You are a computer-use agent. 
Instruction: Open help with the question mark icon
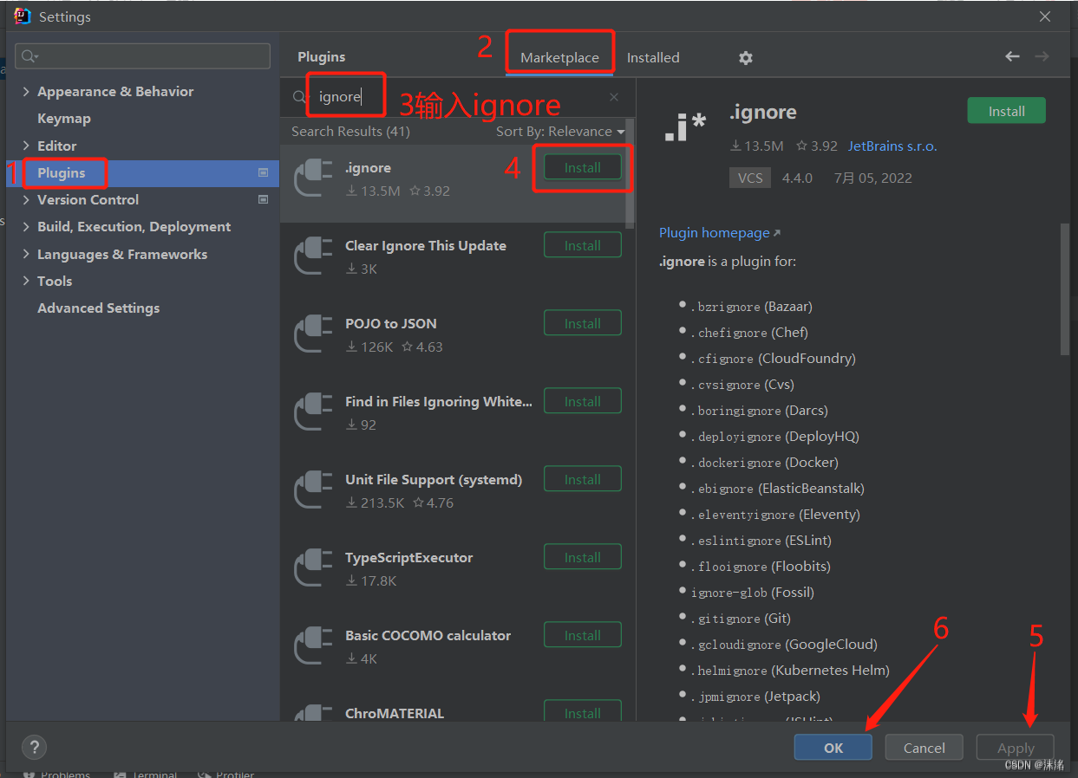pyautogui.click(x=34, y=747)
